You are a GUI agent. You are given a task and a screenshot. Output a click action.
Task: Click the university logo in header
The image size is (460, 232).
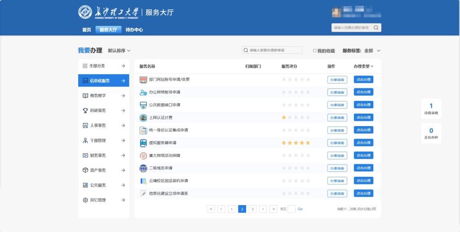[85, 12]
